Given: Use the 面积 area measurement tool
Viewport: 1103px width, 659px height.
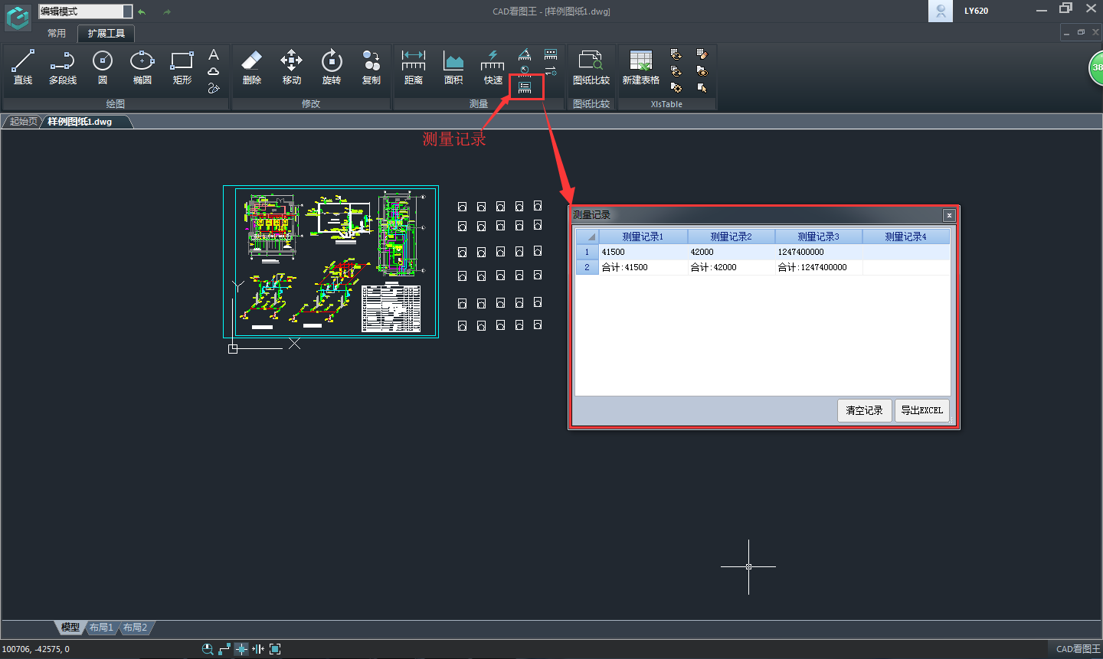Looking at the screenshot, I should coord(453,67).
